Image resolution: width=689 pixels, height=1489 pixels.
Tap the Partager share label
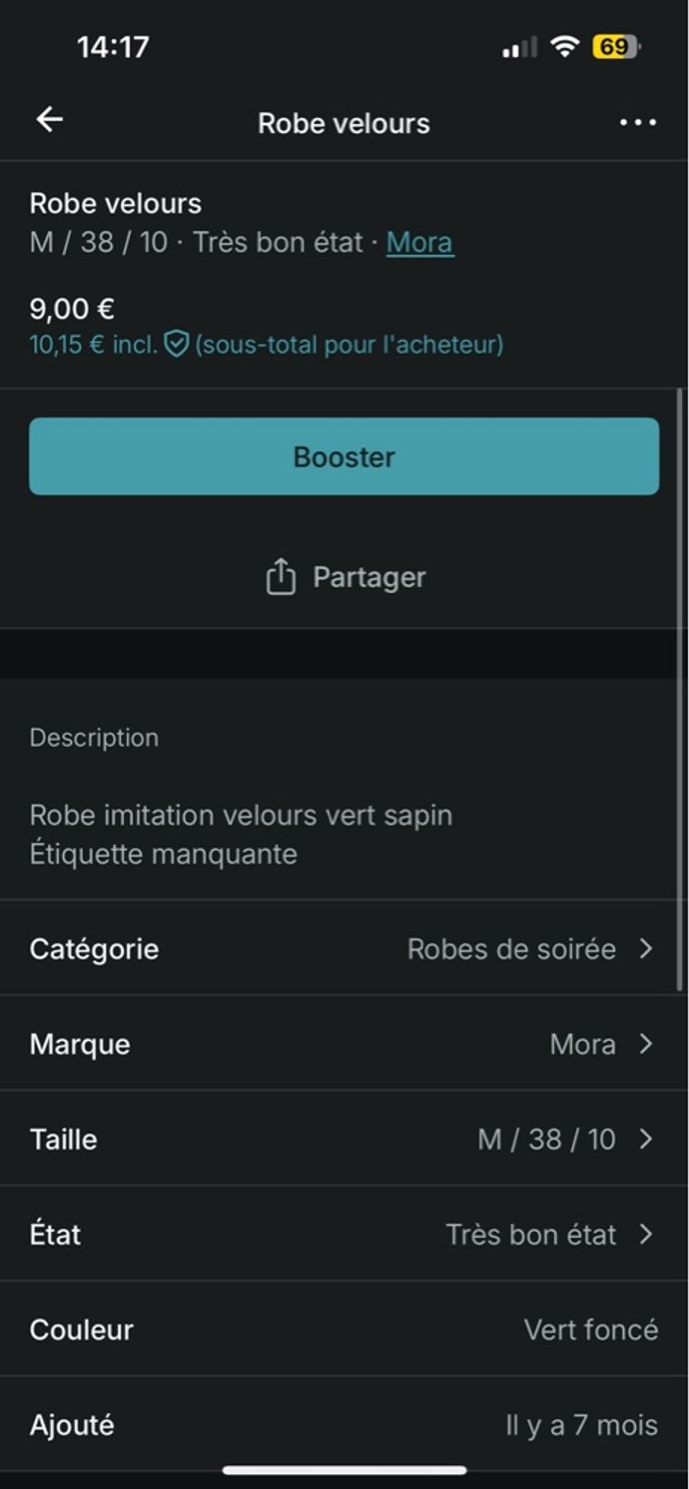coord(369,577)
